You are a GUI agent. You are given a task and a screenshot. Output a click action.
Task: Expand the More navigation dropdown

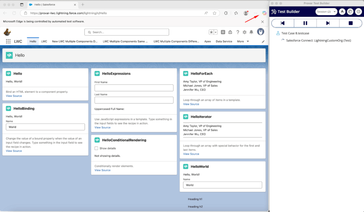coord(243,41)
